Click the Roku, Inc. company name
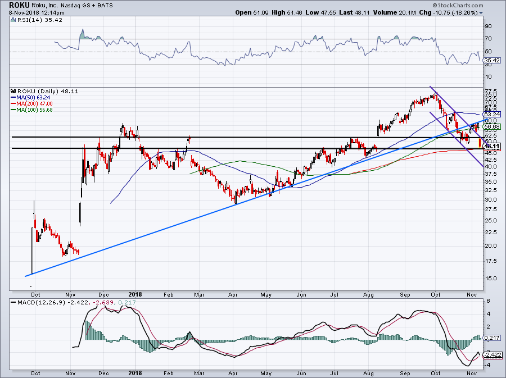This screenshot has width=506, height=378. coord(44,5)
